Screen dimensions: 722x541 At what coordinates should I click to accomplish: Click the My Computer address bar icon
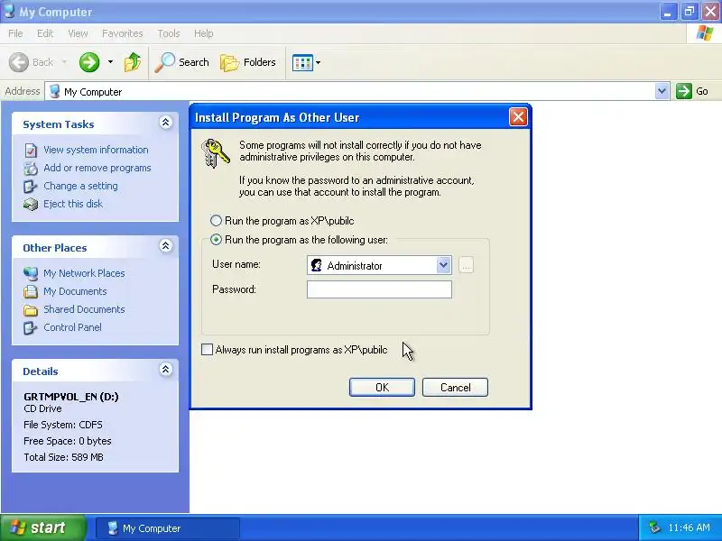pos(54,91)
